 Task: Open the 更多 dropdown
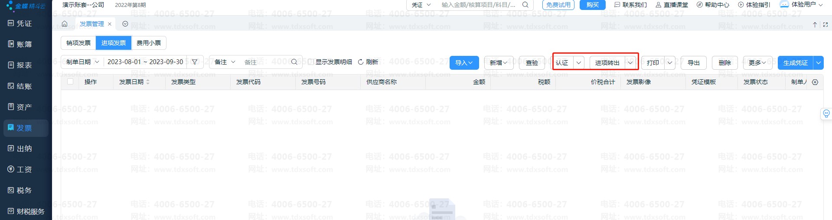point(757,63)
